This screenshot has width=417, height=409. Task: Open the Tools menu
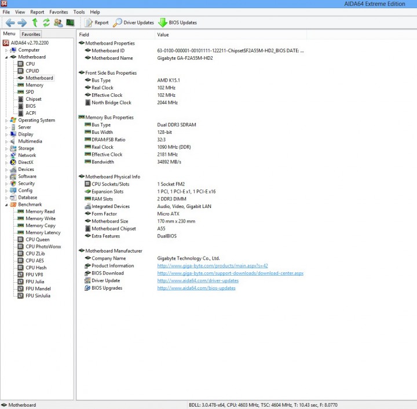pos(79,12)
